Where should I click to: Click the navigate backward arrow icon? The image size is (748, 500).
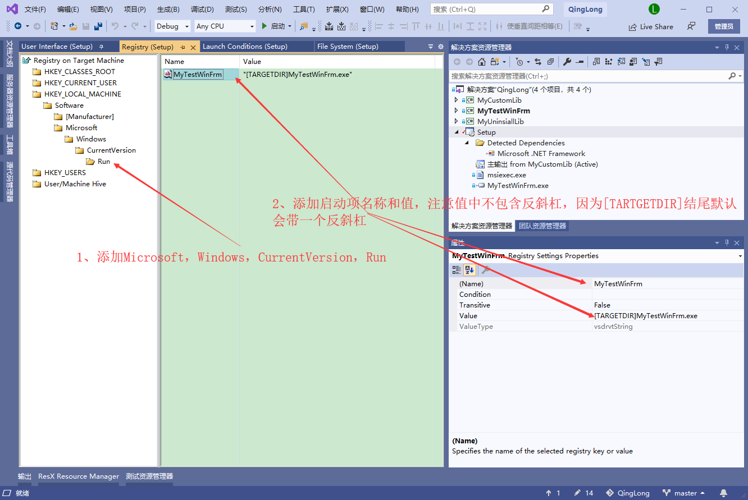tap(18, 26)
